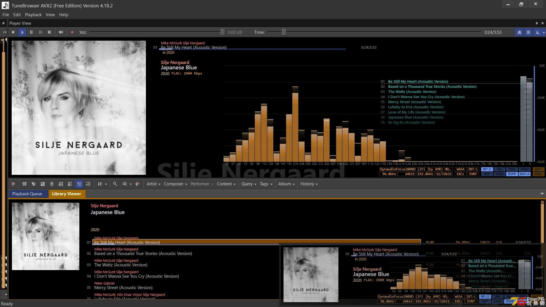Expand the Artist dropdown
This screenshot has width=546, height=307.
coord(154,184)
